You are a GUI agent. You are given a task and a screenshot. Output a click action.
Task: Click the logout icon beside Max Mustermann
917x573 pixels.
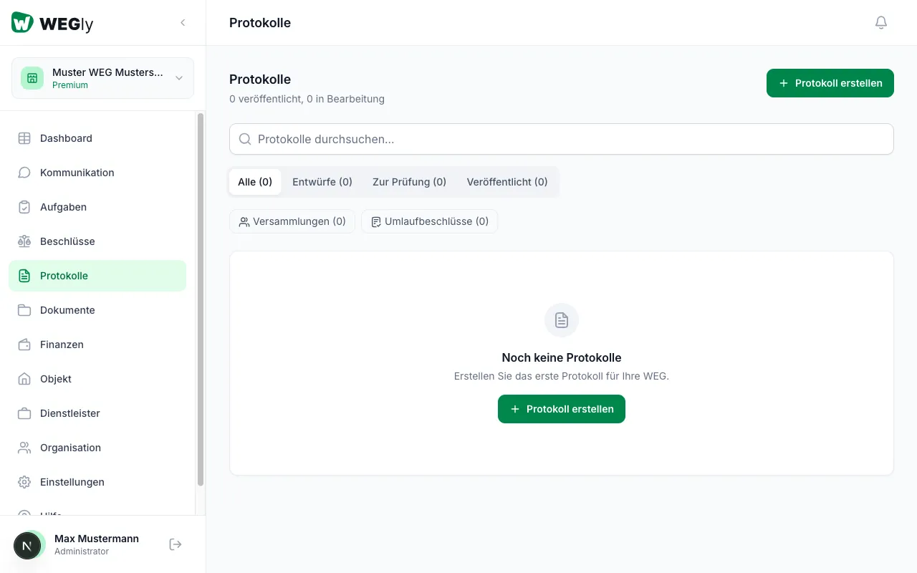pos(176,545)
